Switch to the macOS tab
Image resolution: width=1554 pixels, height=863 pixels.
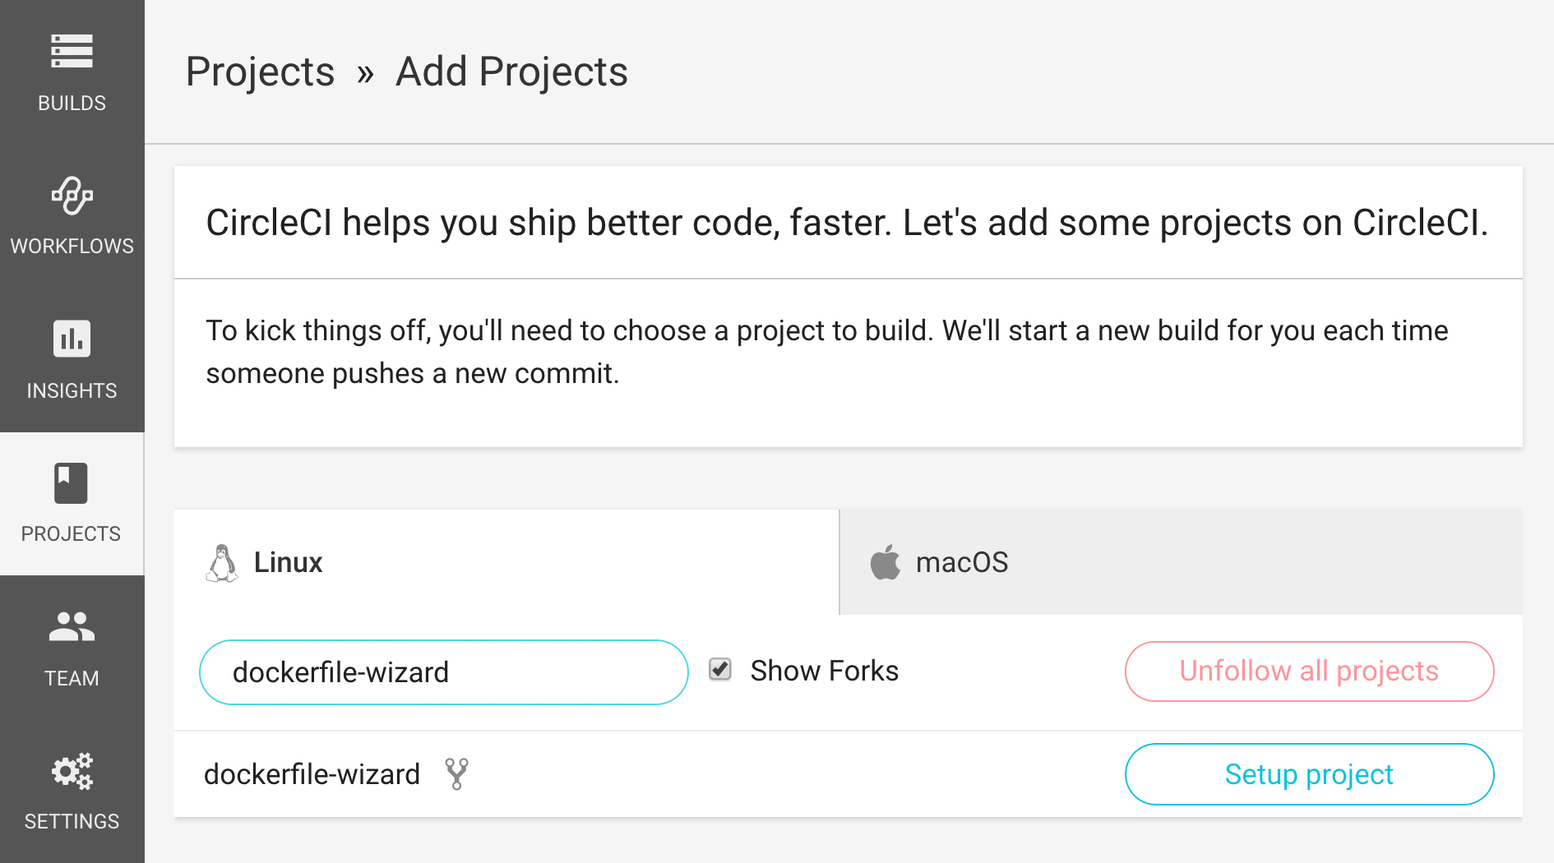coord(1180,562)
